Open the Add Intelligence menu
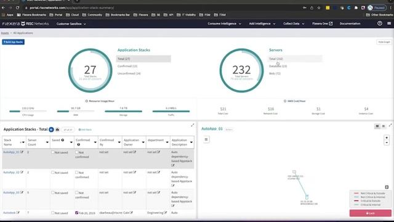 tap(262, 23)
